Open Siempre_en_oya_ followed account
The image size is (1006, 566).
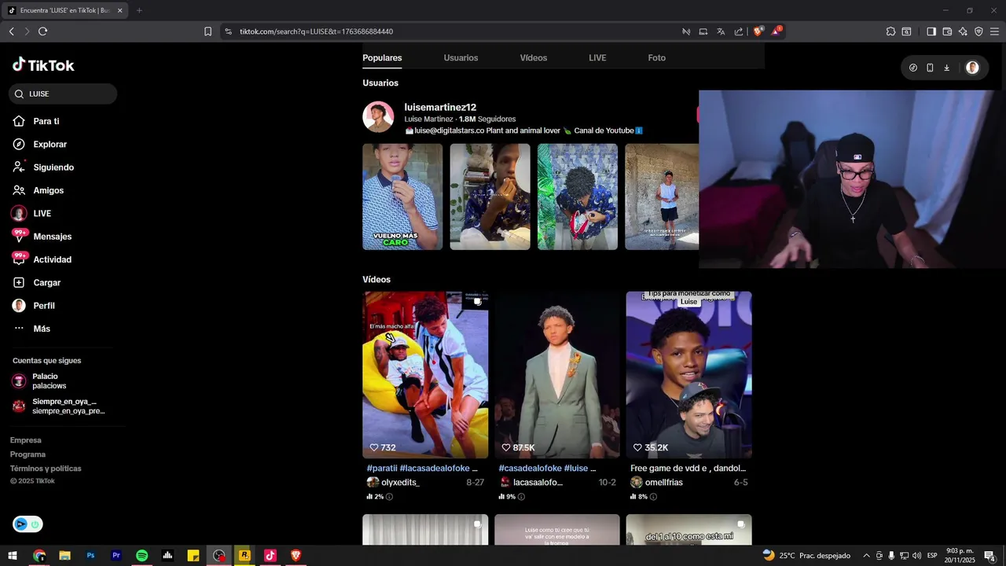(59, 406)
